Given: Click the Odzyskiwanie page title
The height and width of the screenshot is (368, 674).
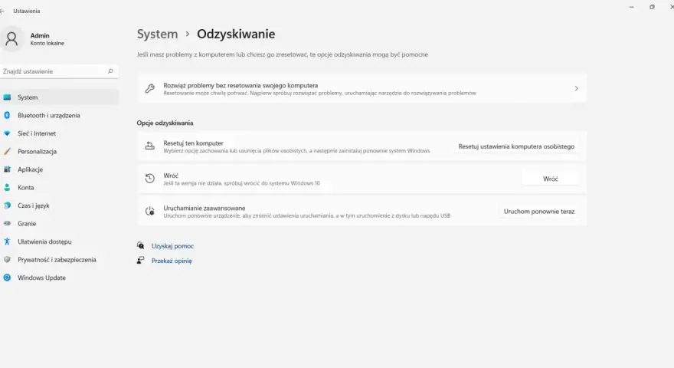Looking at the screenshot, I should (x=236, y=34).
